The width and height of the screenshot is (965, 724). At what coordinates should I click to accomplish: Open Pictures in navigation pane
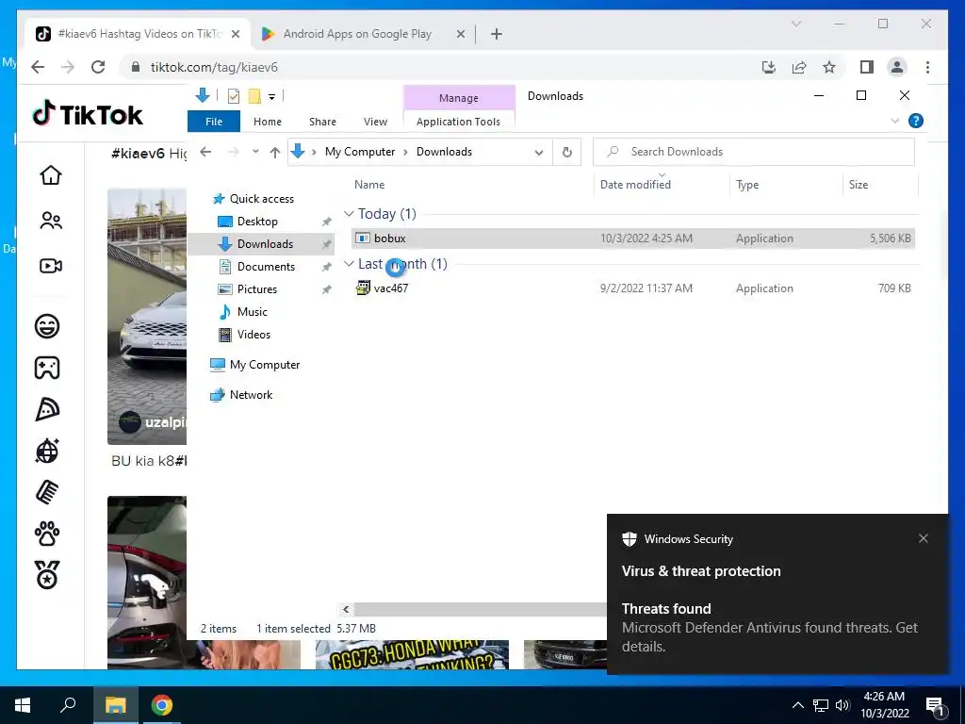(x=256, y=289)
